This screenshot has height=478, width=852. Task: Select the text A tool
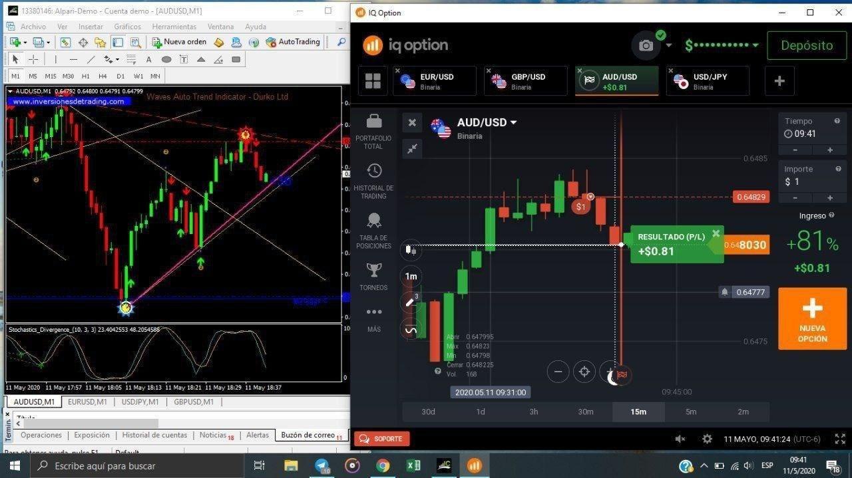tap(149, 59)
